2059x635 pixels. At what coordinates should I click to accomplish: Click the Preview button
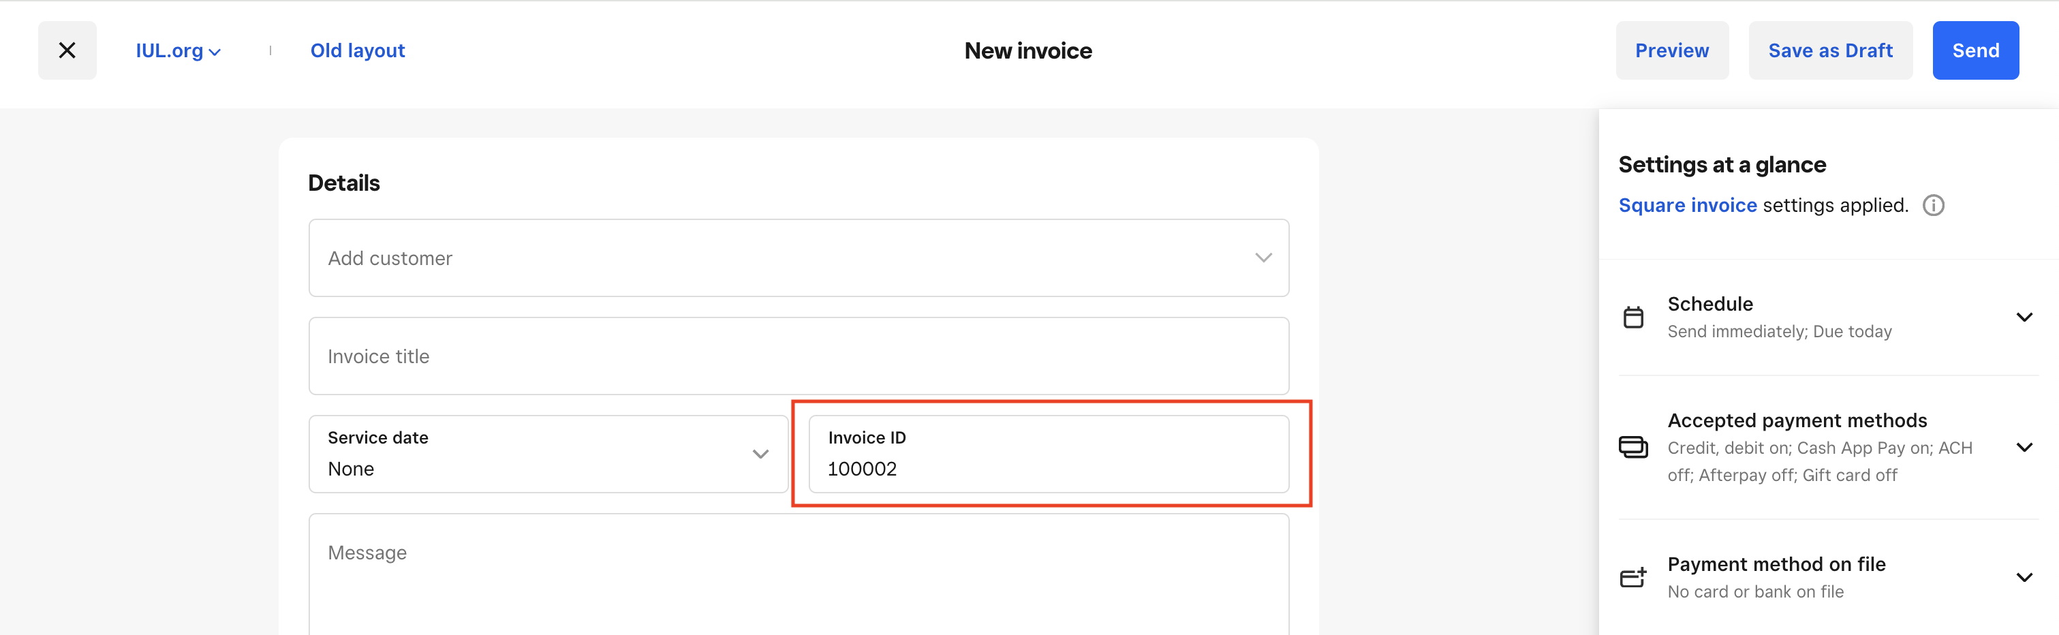pyautogui.click(x=1672, y=50)
